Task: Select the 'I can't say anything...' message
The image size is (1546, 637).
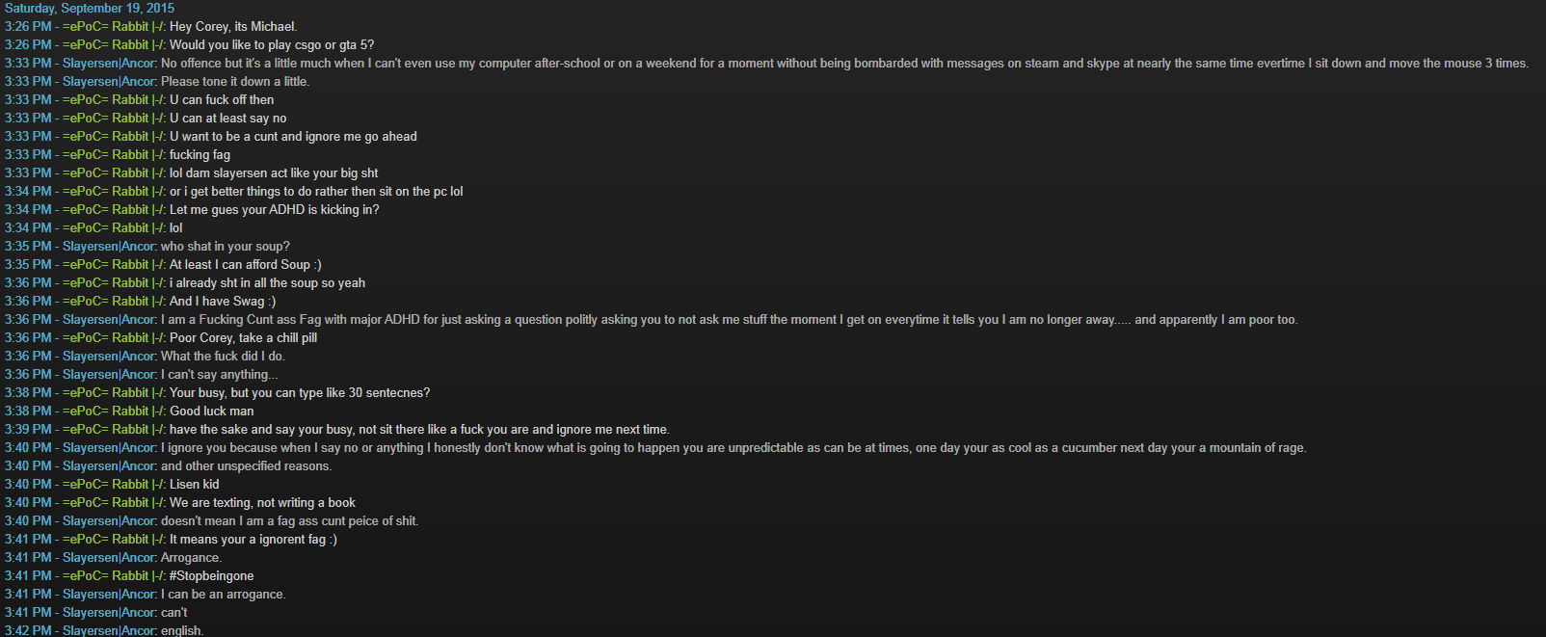Action: [x=220, y=374]
